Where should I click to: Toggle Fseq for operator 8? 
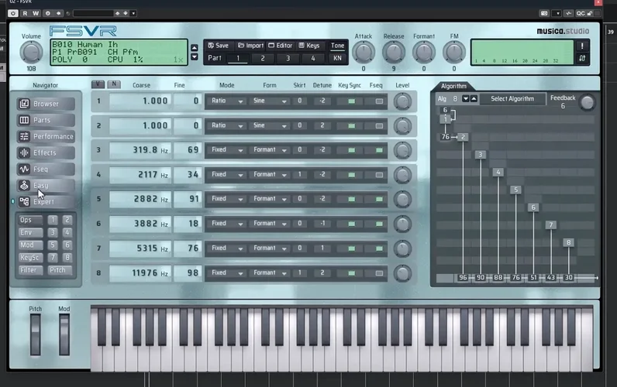pos(379,273)
